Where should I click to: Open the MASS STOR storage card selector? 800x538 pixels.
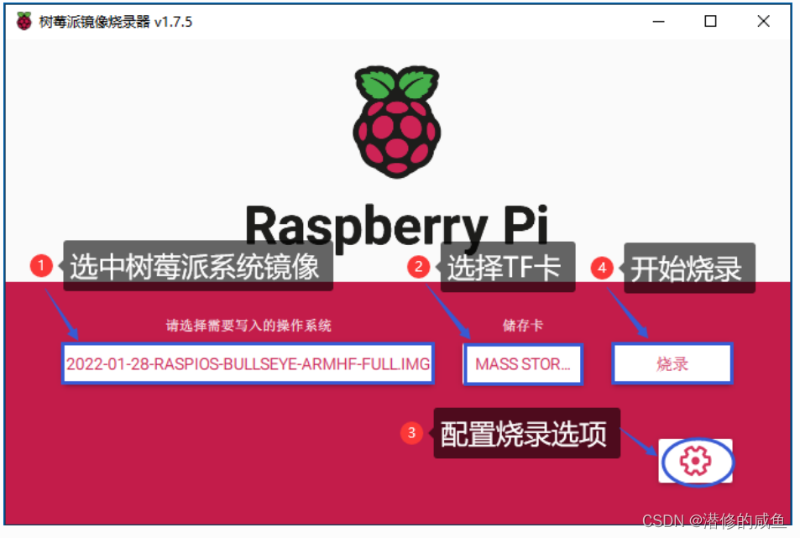pos(522,363)
